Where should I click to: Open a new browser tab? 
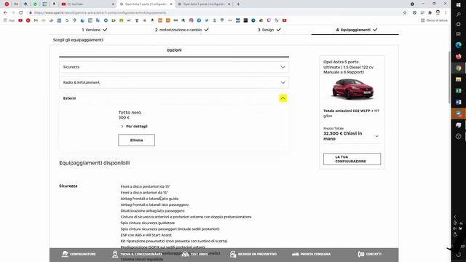[x=238, y=4]
